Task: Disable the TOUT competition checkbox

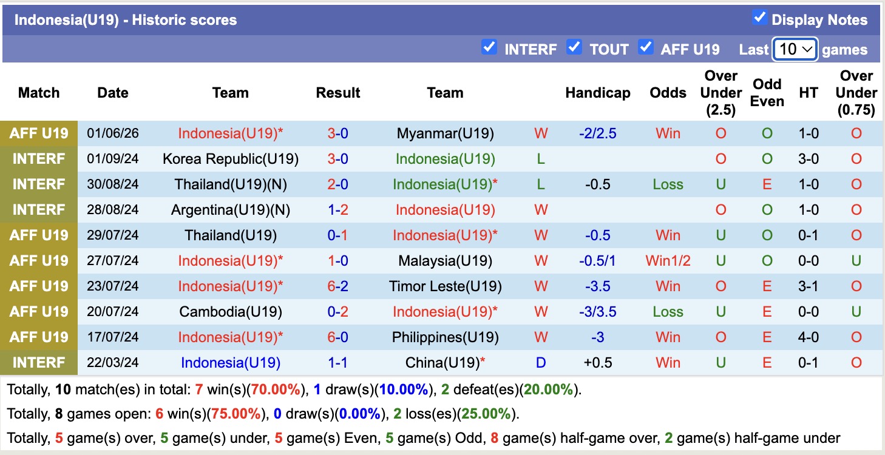Action: tap(574, 47)
